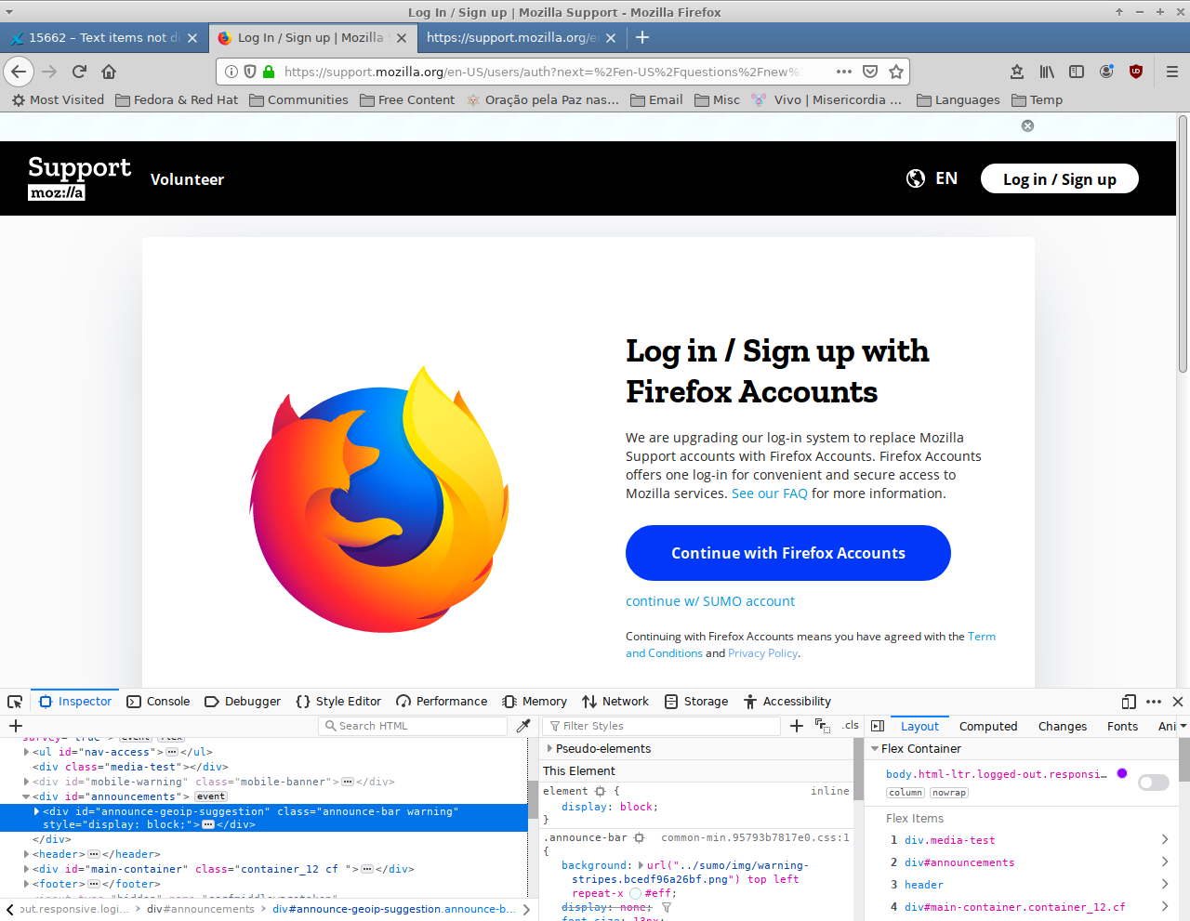The width and height of the screenshot is (1190, 921).
Task: Toggle the sidebars toolbar icon
Action: [x=1077, y=72]
